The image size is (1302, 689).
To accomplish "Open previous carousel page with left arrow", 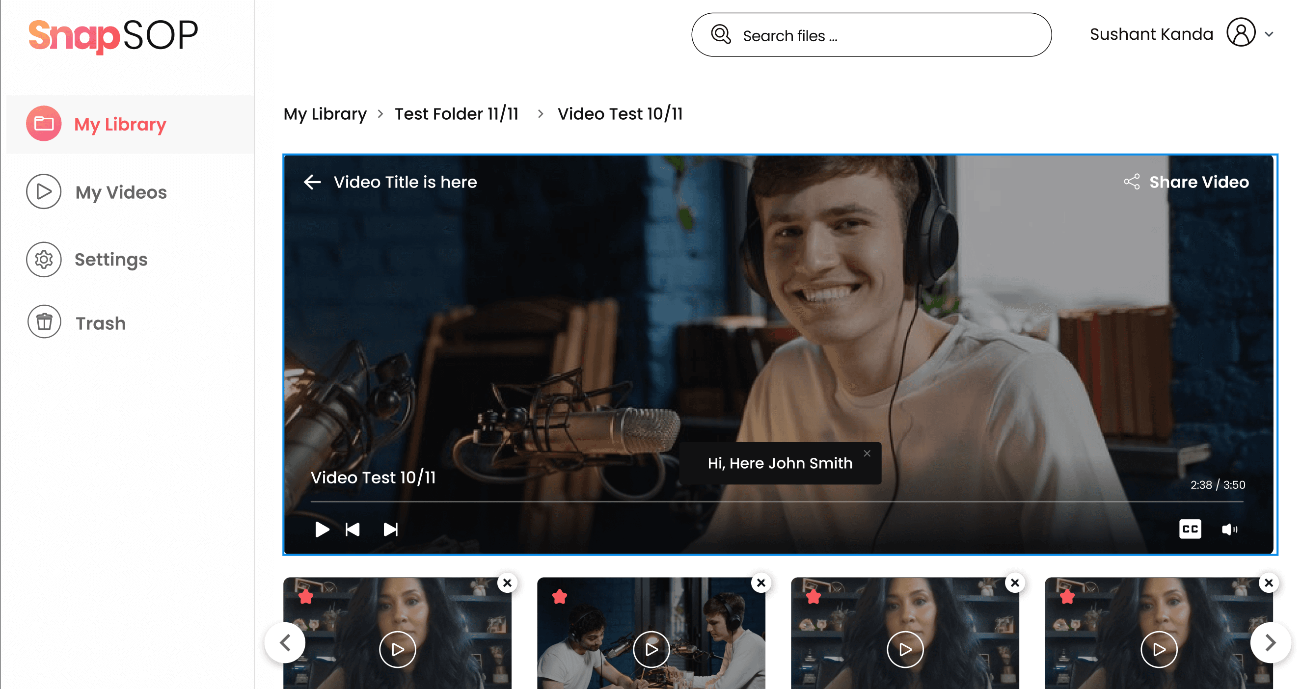I will (286, 642).
